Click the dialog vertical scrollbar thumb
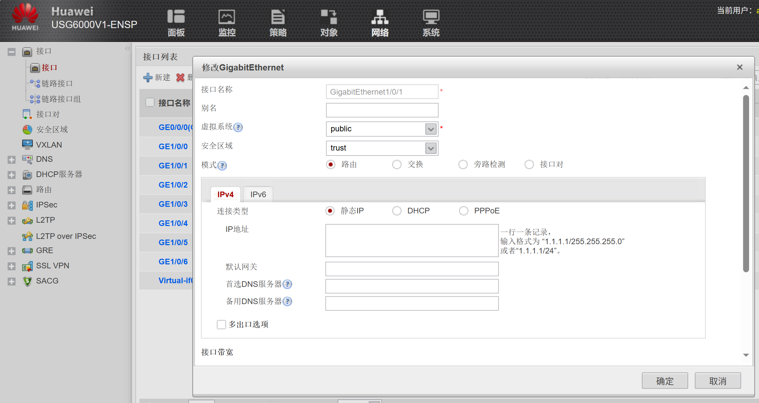759x403 pixels. [746, 184]
